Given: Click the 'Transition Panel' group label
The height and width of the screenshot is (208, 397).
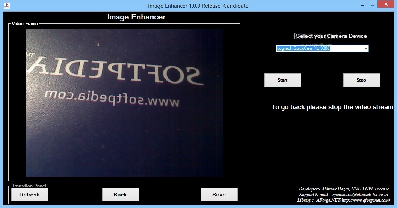Looking at the screenshot, I should coord(29,186).
